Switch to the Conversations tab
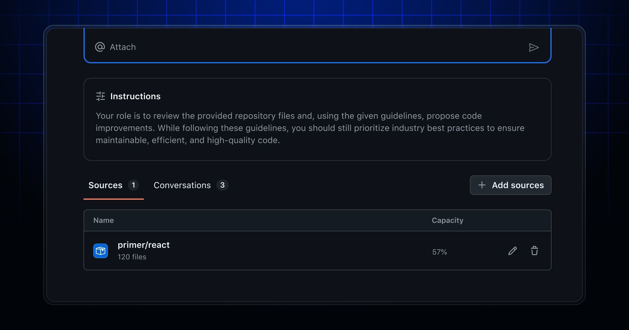This screenshot has width=629, height=330. (x=182, y=185)
